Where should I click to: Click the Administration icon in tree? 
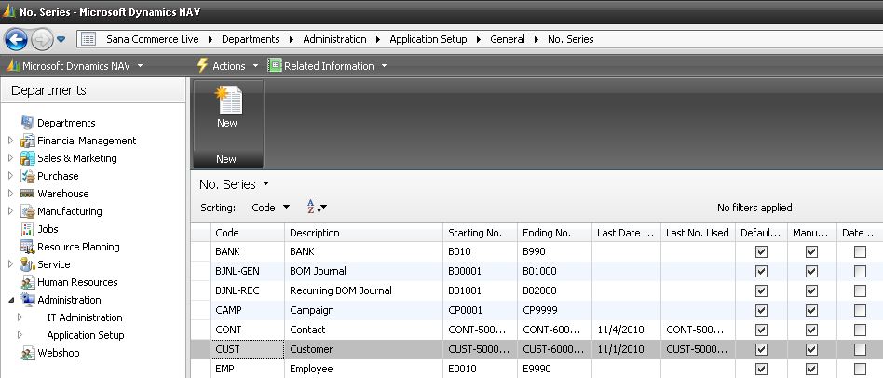pos(27,300)
